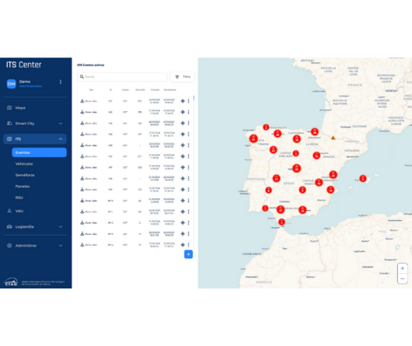
Task: Click the Logismilla car icon
Action: click(x=9, y=227)
